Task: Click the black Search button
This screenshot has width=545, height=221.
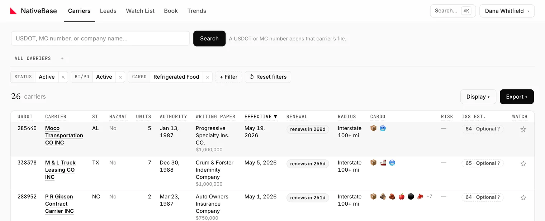Action: point(209,39)
